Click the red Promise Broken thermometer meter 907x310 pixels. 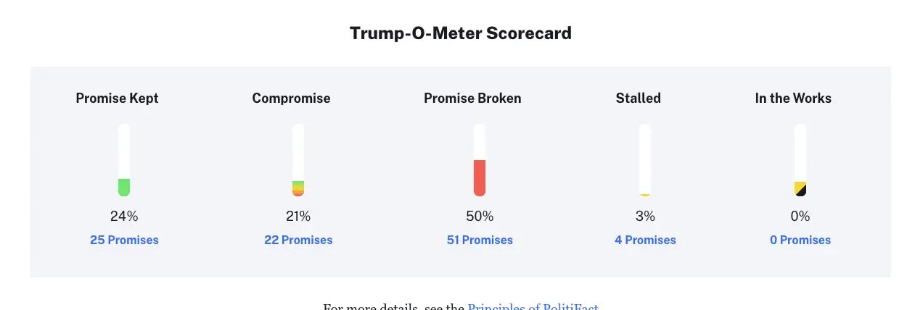click(x=479, y=160)
